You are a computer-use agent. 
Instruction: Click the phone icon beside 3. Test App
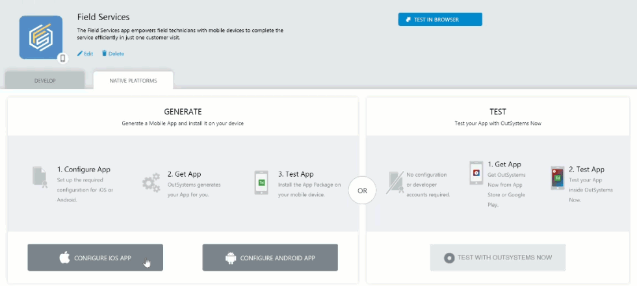coord(261,183)
